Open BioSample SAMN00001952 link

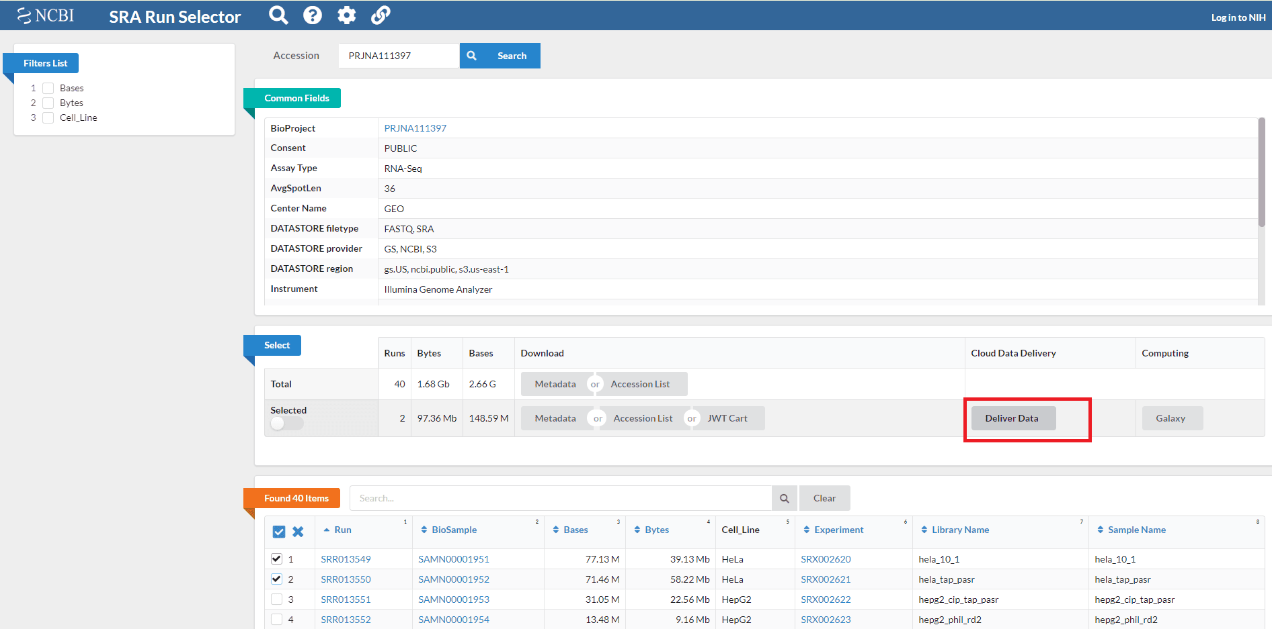tap(454, 579)
